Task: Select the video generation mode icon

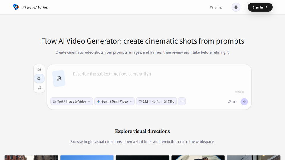Action: [x=39, y=79]
